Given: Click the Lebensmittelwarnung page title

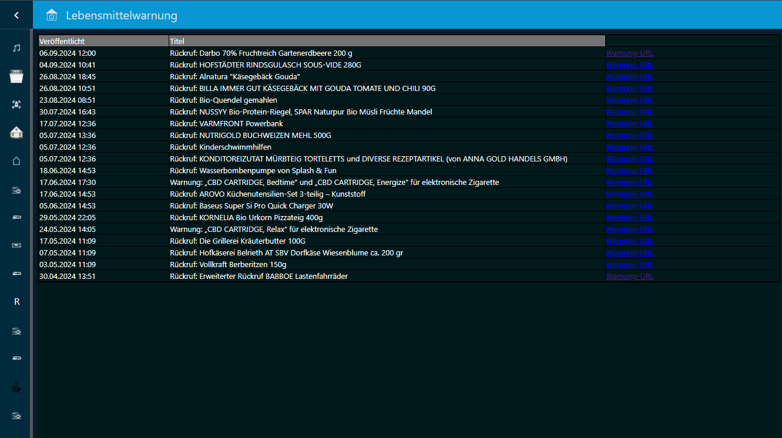Looking at the screenshot, I should point(122,15).
